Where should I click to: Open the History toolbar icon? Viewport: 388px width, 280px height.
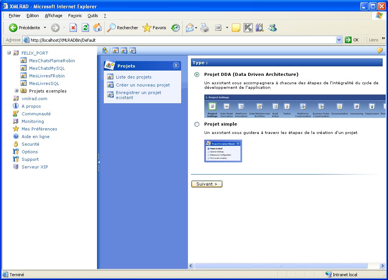coord(175,28)
